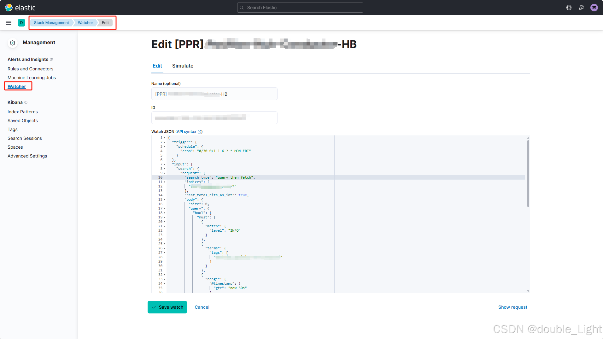The width and height of the screenshot is (603, 339).
Task: Switch to the Simulate tab
Action: pyautogui.click(x=183, y=66)
